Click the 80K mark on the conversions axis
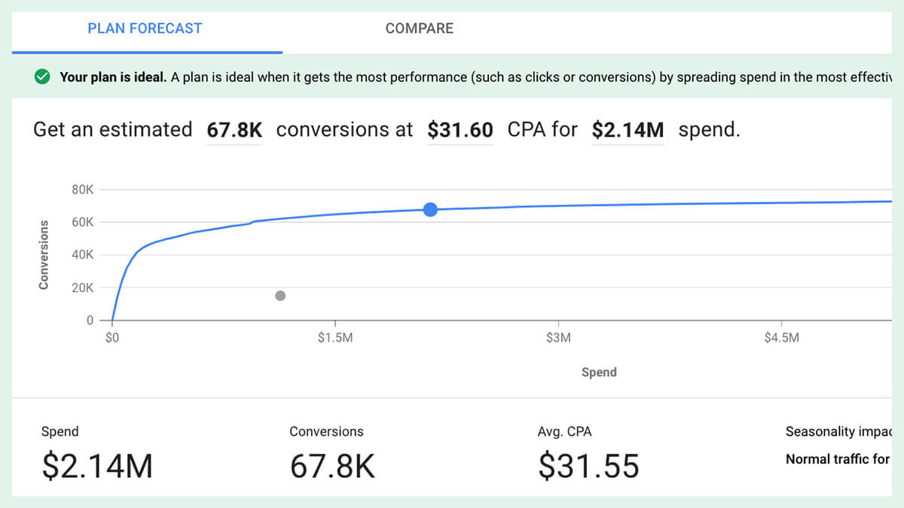 click(x=81, y=189)
